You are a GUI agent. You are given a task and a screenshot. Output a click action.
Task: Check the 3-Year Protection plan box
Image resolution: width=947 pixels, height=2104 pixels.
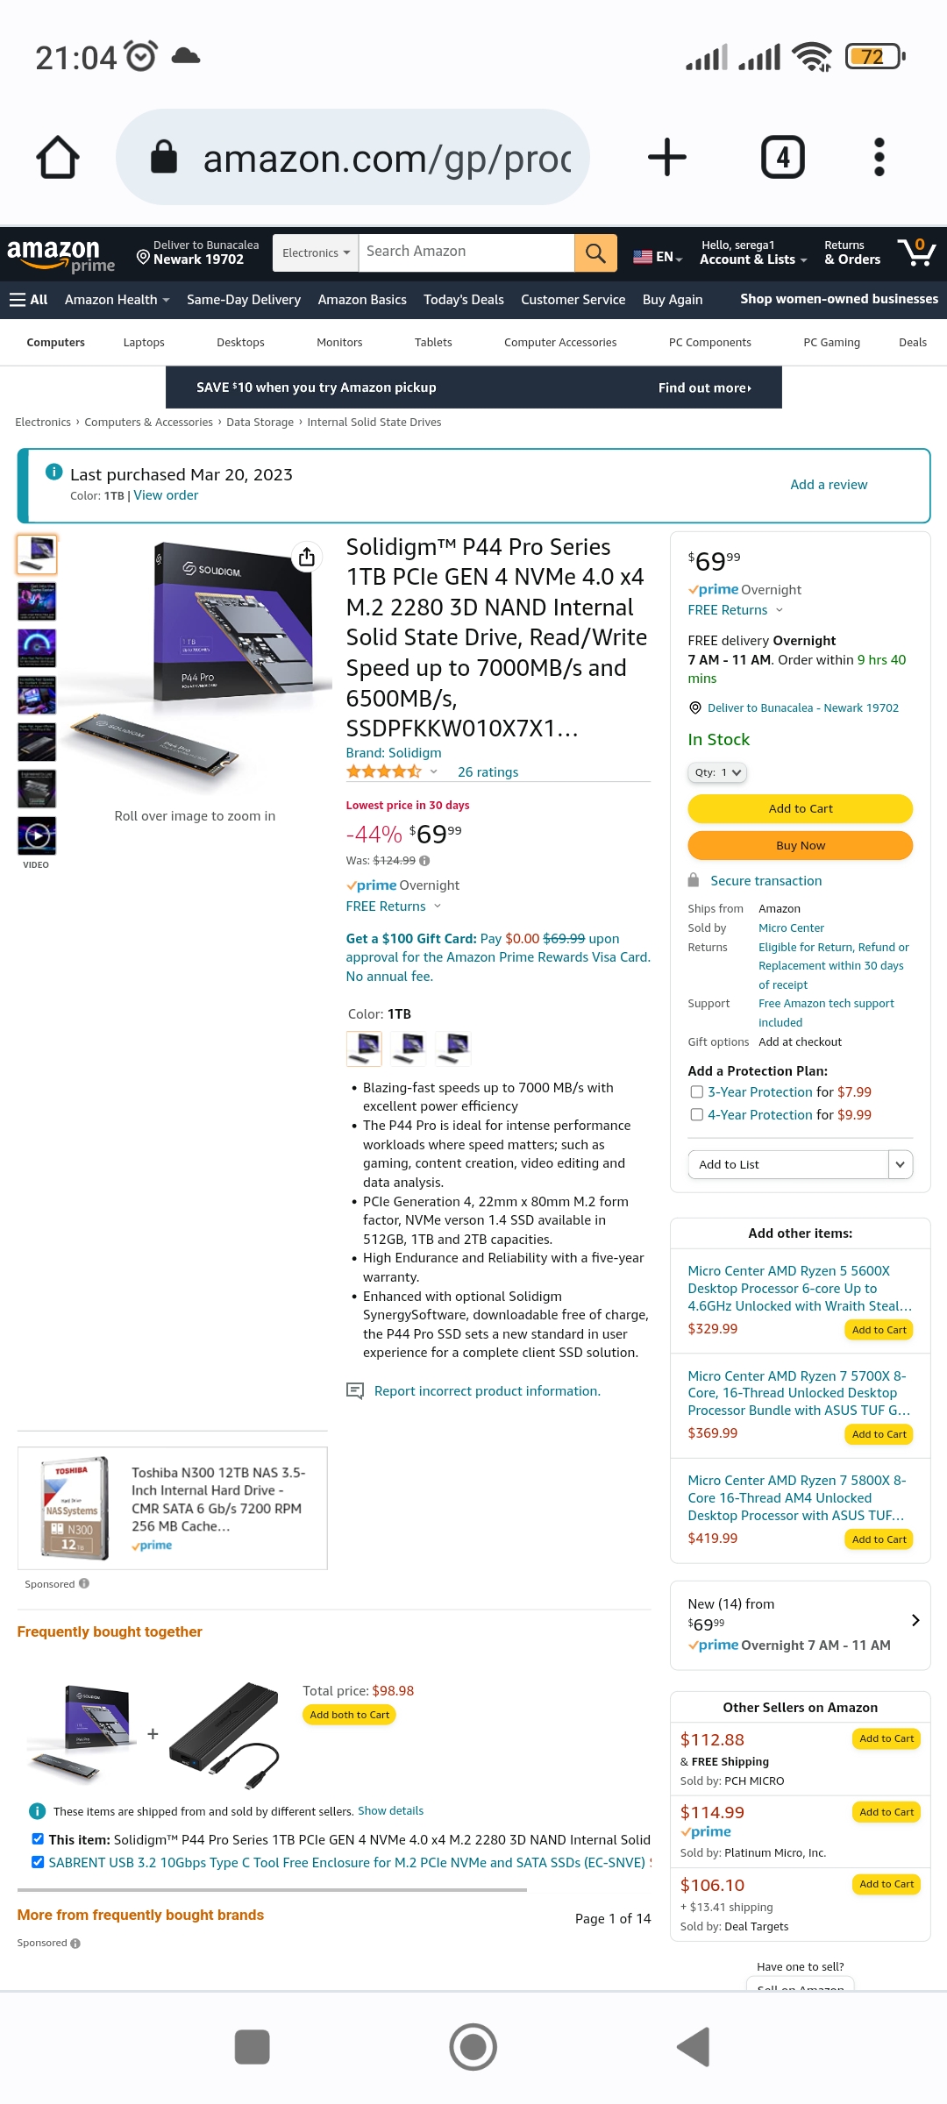click(x=697, y=1092)
